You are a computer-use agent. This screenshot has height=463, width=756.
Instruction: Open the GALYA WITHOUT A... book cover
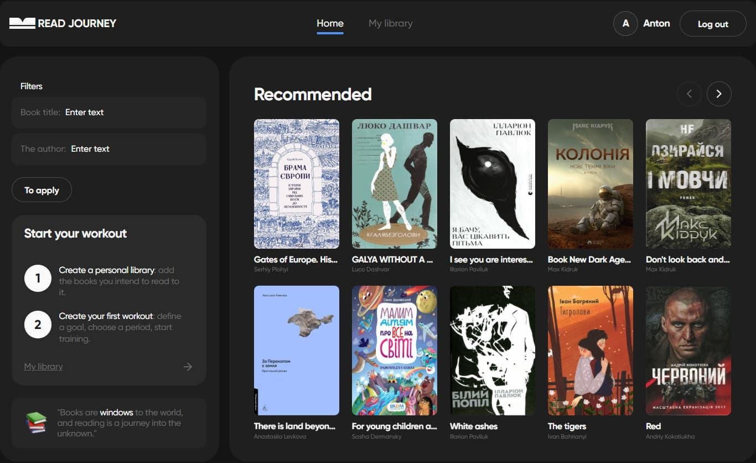[x=395, y=184]
